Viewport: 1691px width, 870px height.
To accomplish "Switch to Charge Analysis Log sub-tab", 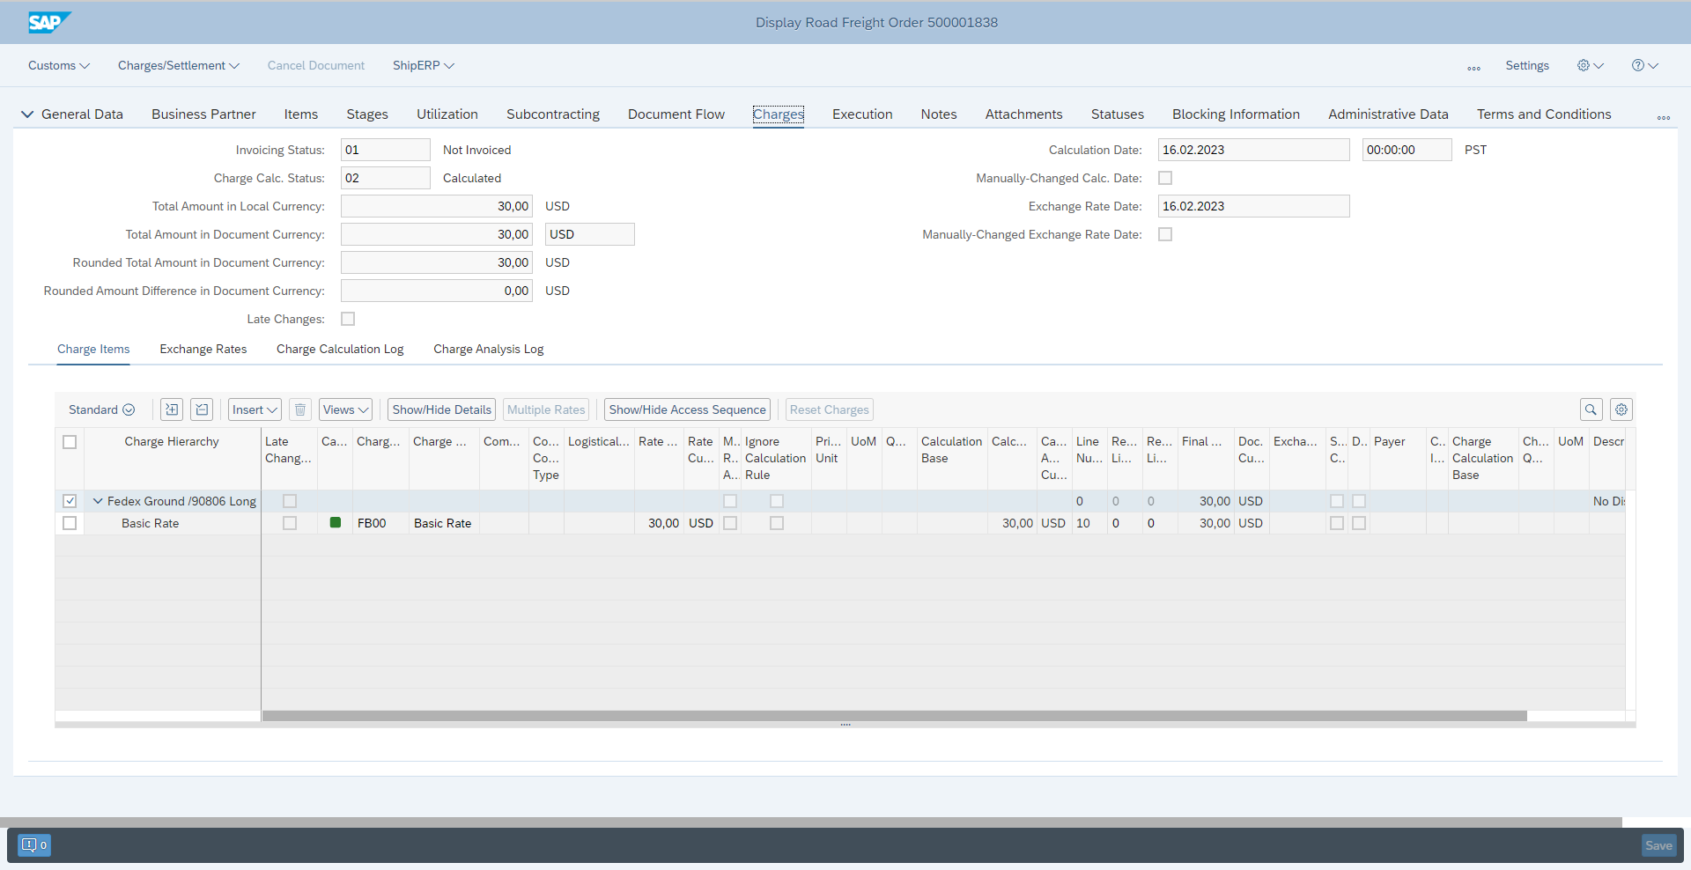I will coord(489,349).
